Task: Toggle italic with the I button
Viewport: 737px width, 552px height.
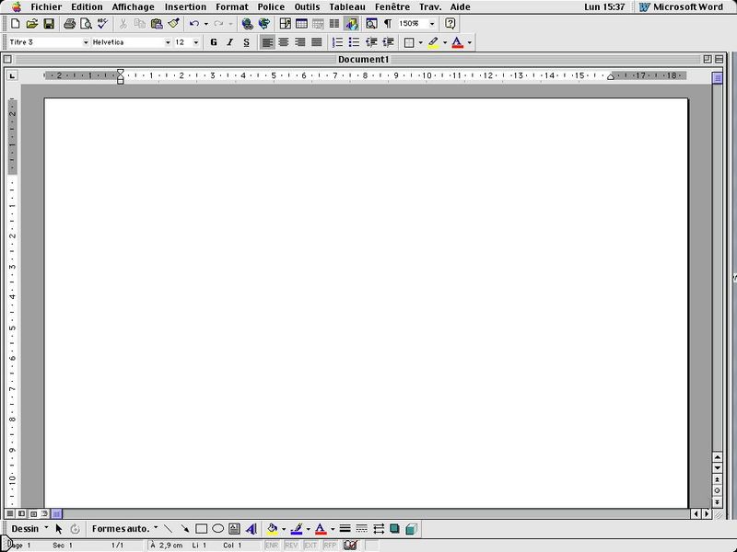Action: pyautogui.click(x=229, y=42)
